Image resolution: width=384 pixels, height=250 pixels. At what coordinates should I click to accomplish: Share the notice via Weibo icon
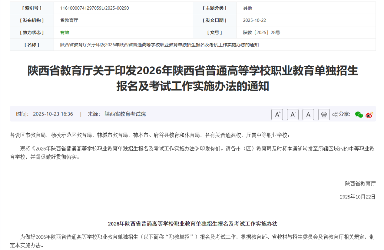[x=369, y=115]
